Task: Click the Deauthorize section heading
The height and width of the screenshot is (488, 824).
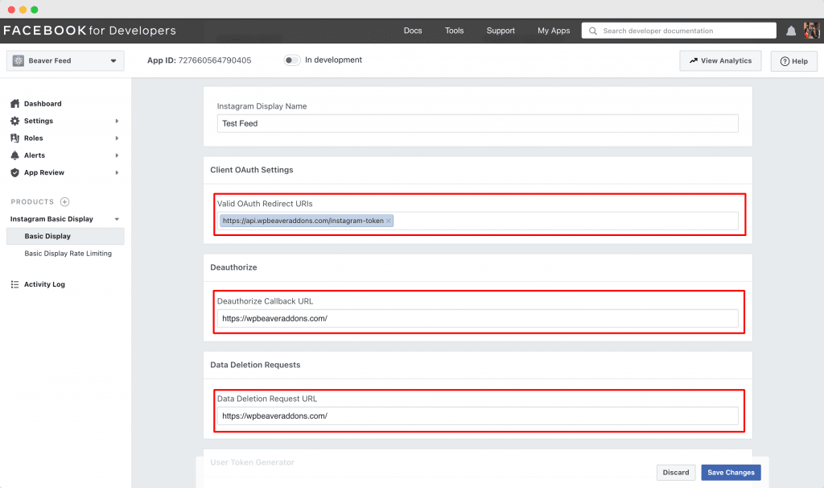Action: click(x=233, y=267)
